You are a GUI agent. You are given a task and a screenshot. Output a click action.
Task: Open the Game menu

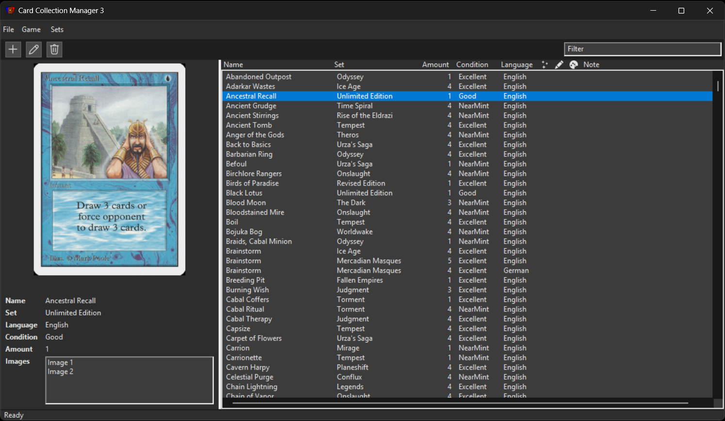(x=31, y=30)
